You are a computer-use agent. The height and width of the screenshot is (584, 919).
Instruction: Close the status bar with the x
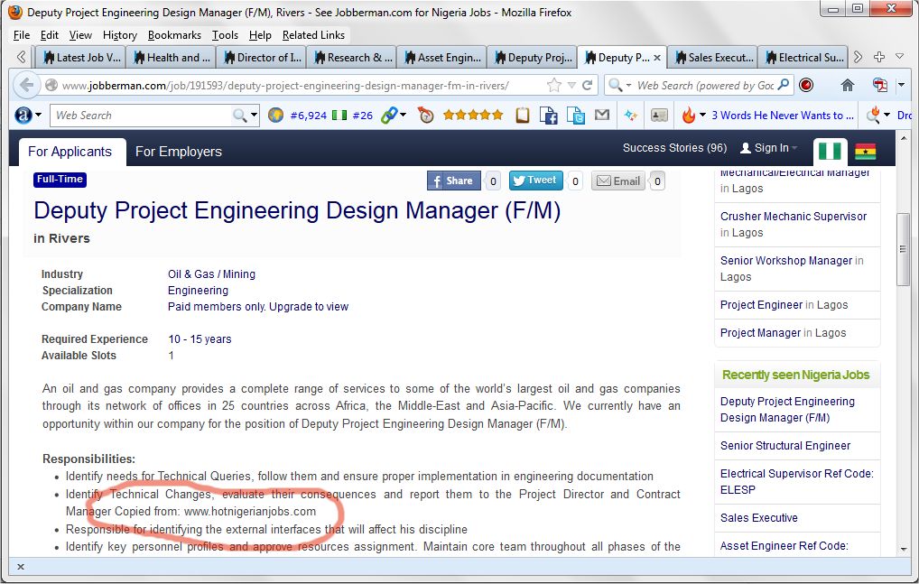click(21, 567)
